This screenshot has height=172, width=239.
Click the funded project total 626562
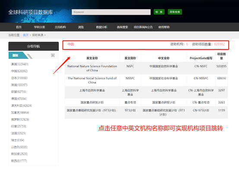click(x=220, y=44)
